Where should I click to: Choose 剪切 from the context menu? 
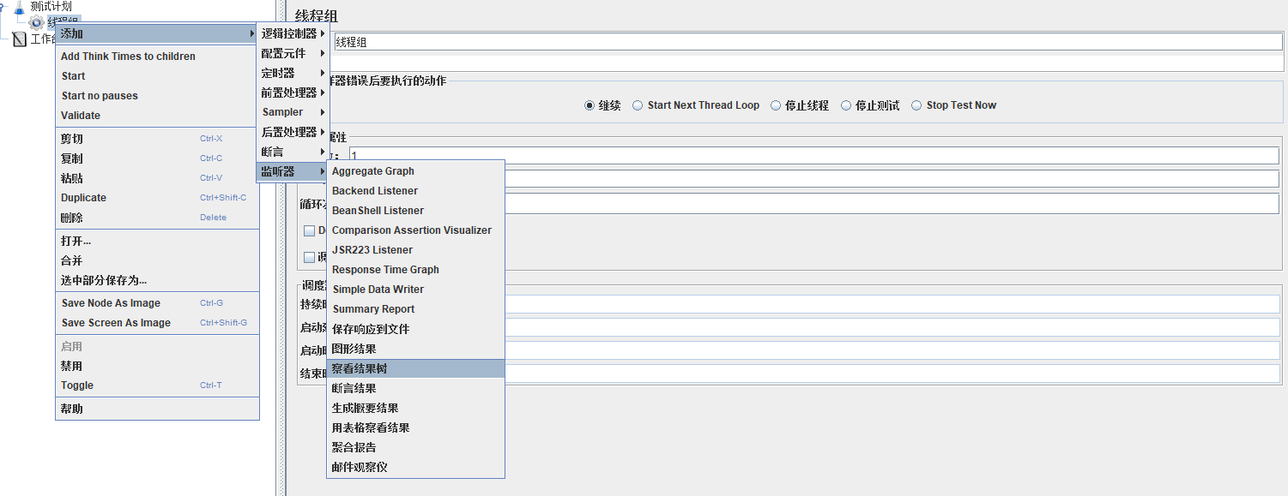[157, 139]
